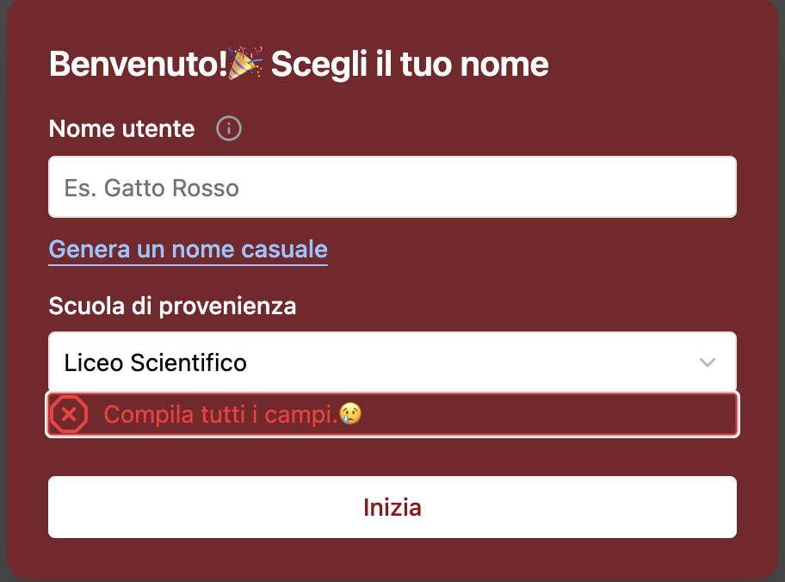Click the 'Compila tutti i campi.' error text

click(220, 415)
